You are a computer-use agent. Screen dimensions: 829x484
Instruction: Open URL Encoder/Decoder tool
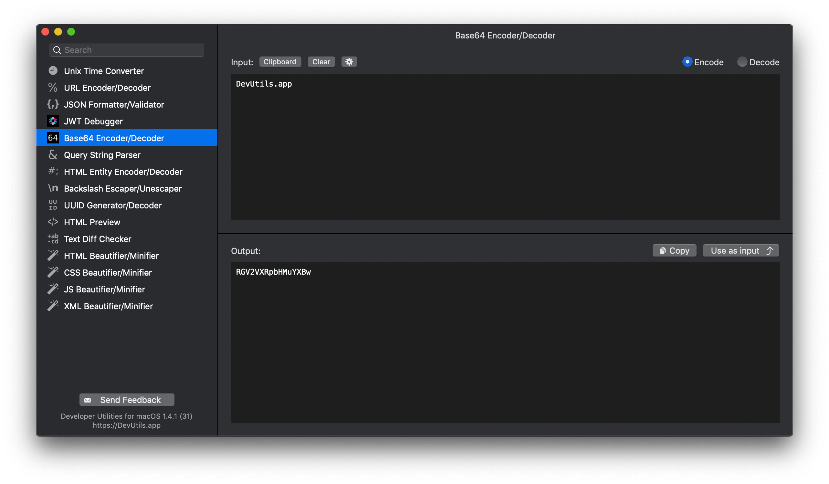point(127,88)
